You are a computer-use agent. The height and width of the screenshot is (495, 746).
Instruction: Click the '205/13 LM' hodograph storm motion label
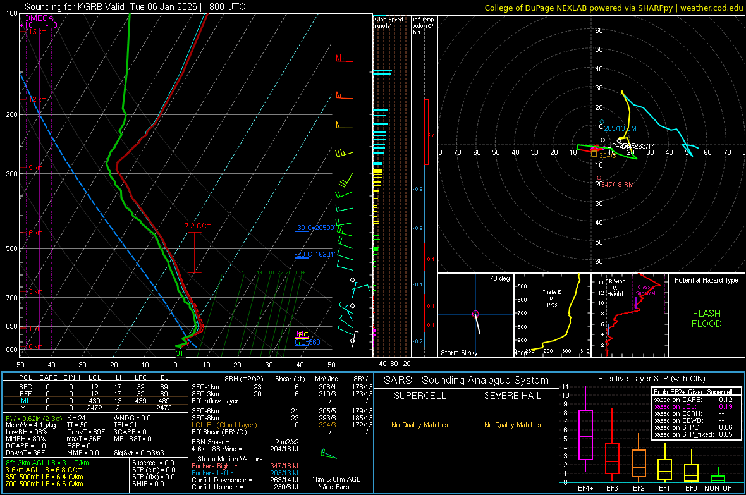pos(620,128)
